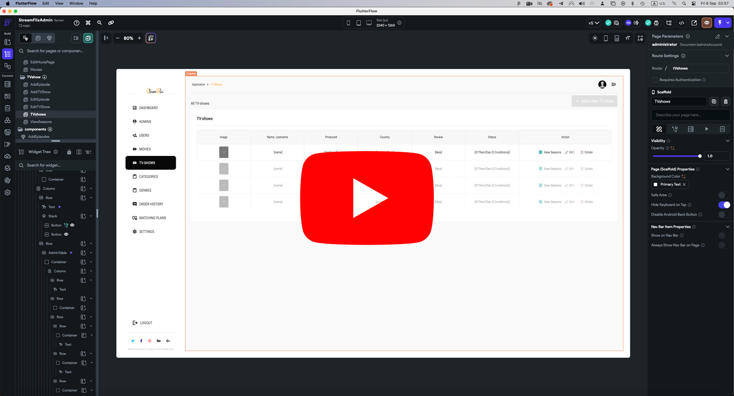Select the AdminTable widget in tree
Image resolution: width=734 pixels, height=396 pixels.
pos(57,253)
